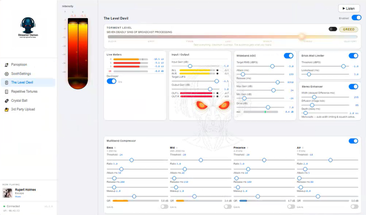Click the AGC Min Gain slider handle
Screen dimensions: 366x215
(244, 98)
